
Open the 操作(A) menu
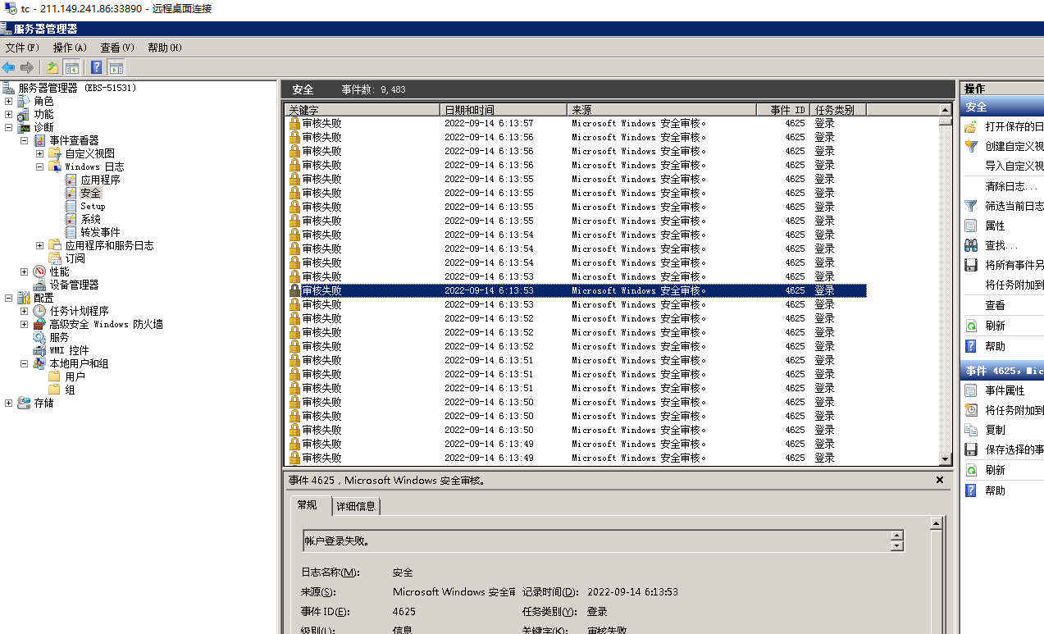point(70,48)
